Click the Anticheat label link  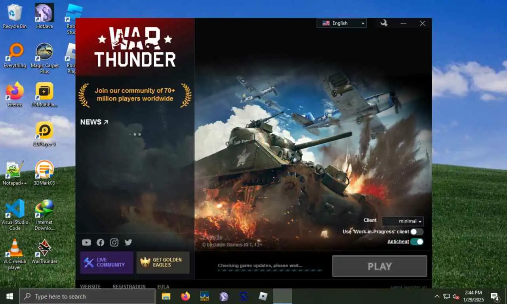pos(398,241)
